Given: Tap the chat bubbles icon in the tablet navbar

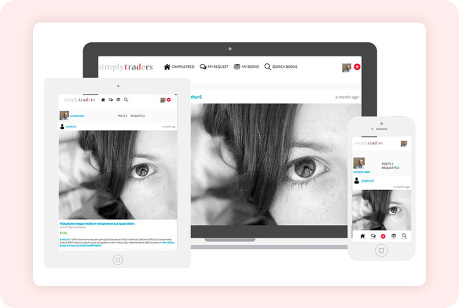Looking at the screenshot, I should coord(111,100).
